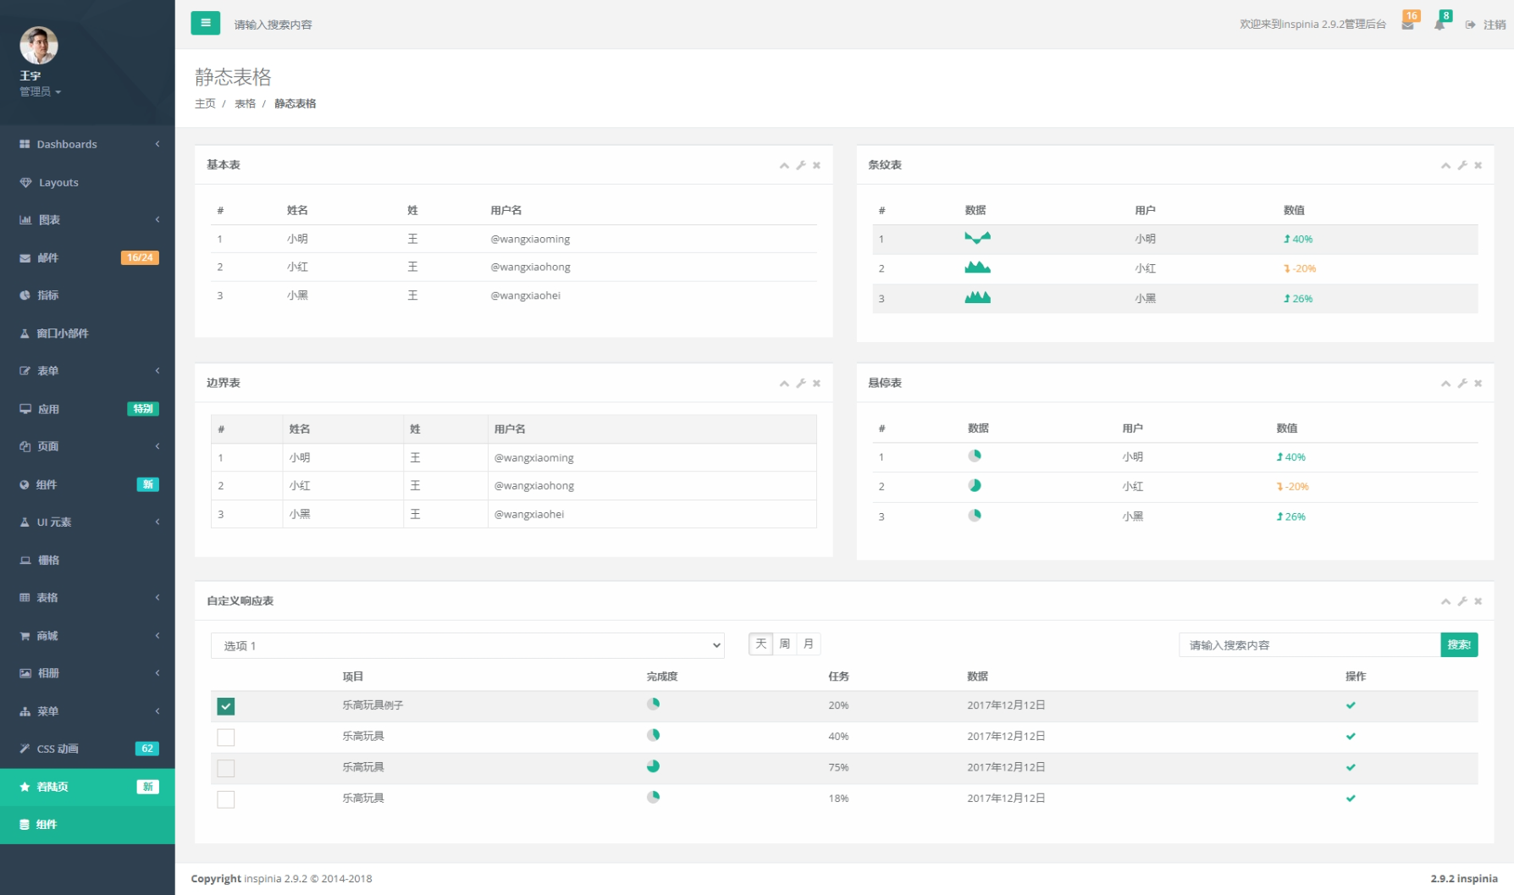Uncheck the 乐高玩具例子 row checkbox
This screenshot has width=1514, height=895.
coord(225,704)
